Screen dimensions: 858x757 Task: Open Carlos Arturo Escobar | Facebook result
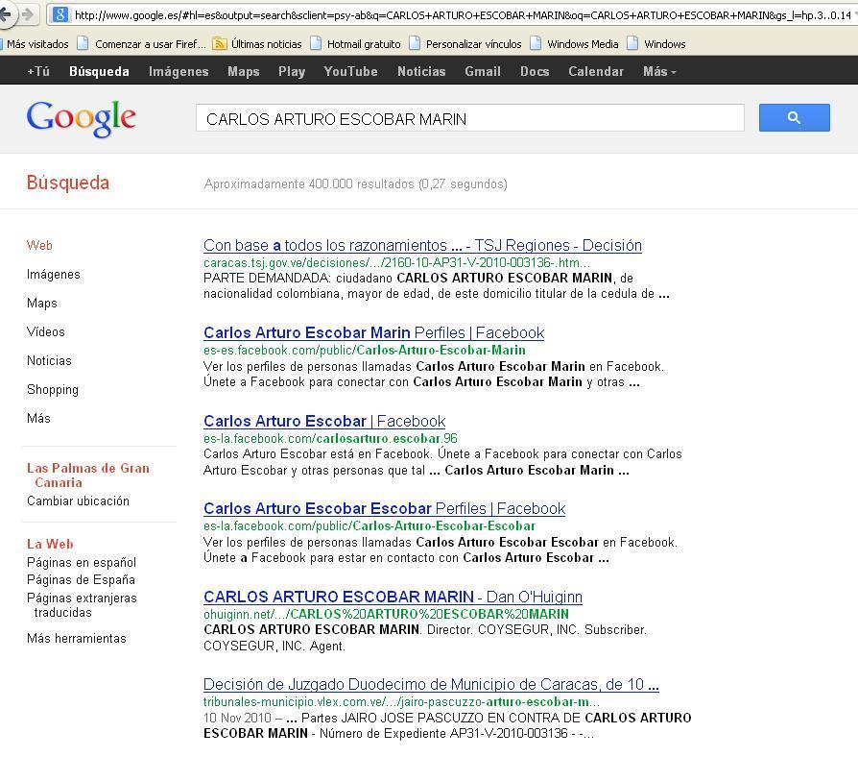point(324,421)
